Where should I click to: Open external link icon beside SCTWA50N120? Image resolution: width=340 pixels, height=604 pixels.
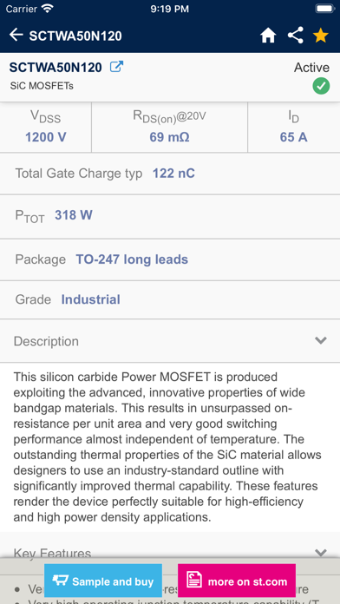click(x=116, y=67)
